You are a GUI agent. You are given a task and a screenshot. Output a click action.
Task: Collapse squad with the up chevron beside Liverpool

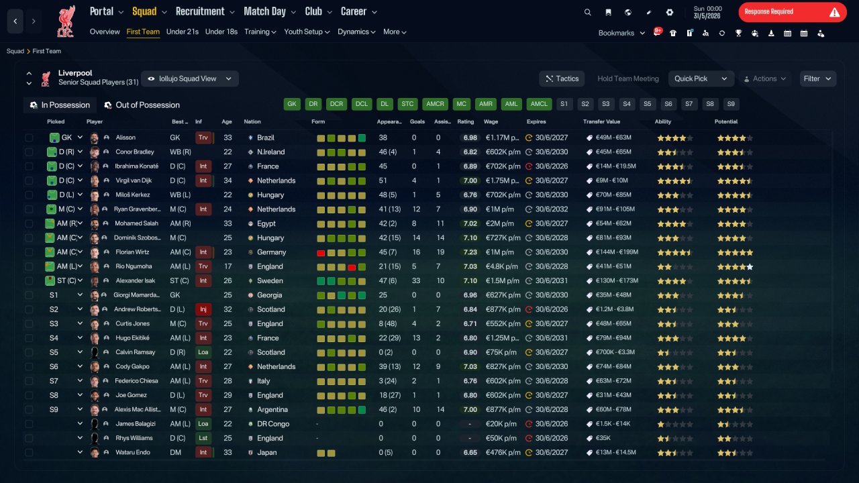[29, 74]
